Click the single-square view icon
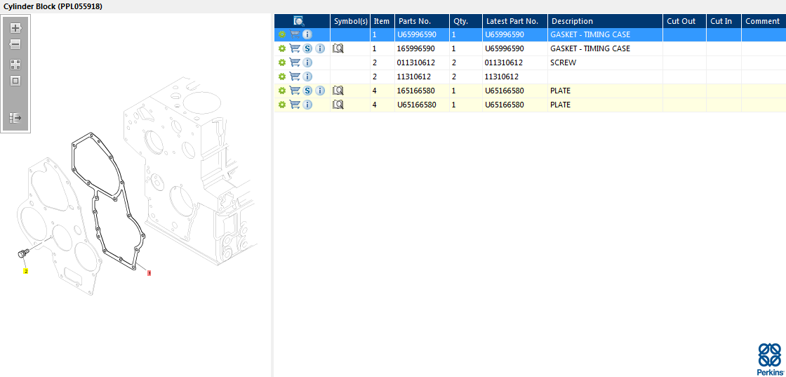Viewport: 786px width, 377px height. pos(15,81)
